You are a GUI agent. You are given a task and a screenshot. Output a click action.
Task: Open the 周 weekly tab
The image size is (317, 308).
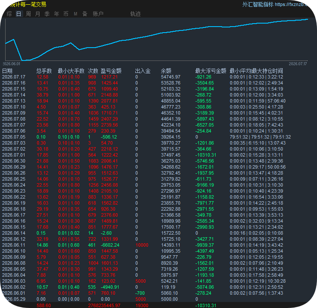[x=28, y=14]
